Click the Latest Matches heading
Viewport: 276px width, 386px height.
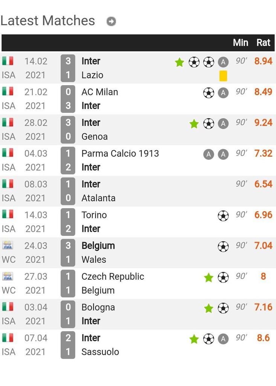(48, 20)
